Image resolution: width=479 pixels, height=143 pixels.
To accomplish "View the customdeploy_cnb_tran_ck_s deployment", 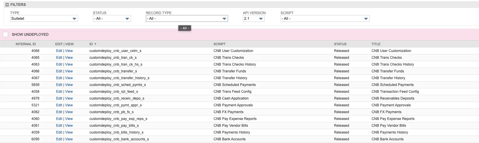I will coord(69,58).
